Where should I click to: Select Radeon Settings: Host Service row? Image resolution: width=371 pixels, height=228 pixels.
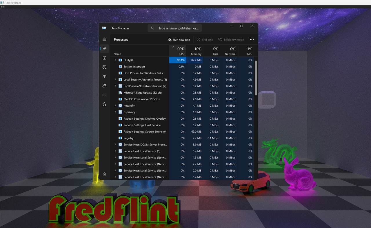(183, 125)
